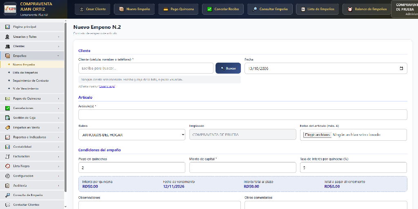This screenshot has height=209, width=418.
Task: Open calendar picker icon in Fecha field
Action: [402, 68]
